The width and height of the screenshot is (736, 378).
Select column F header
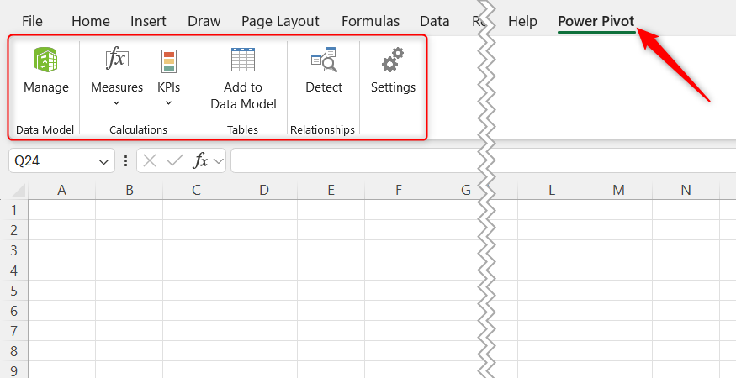click(399, 190)
